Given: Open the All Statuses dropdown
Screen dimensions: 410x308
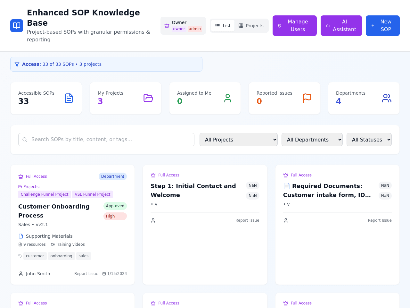Looking at the screenshot, I should 369,140.
